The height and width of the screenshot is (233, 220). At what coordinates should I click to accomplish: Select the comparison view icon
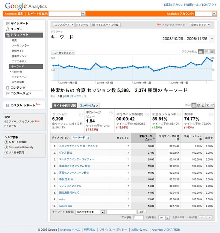(208, 105)
